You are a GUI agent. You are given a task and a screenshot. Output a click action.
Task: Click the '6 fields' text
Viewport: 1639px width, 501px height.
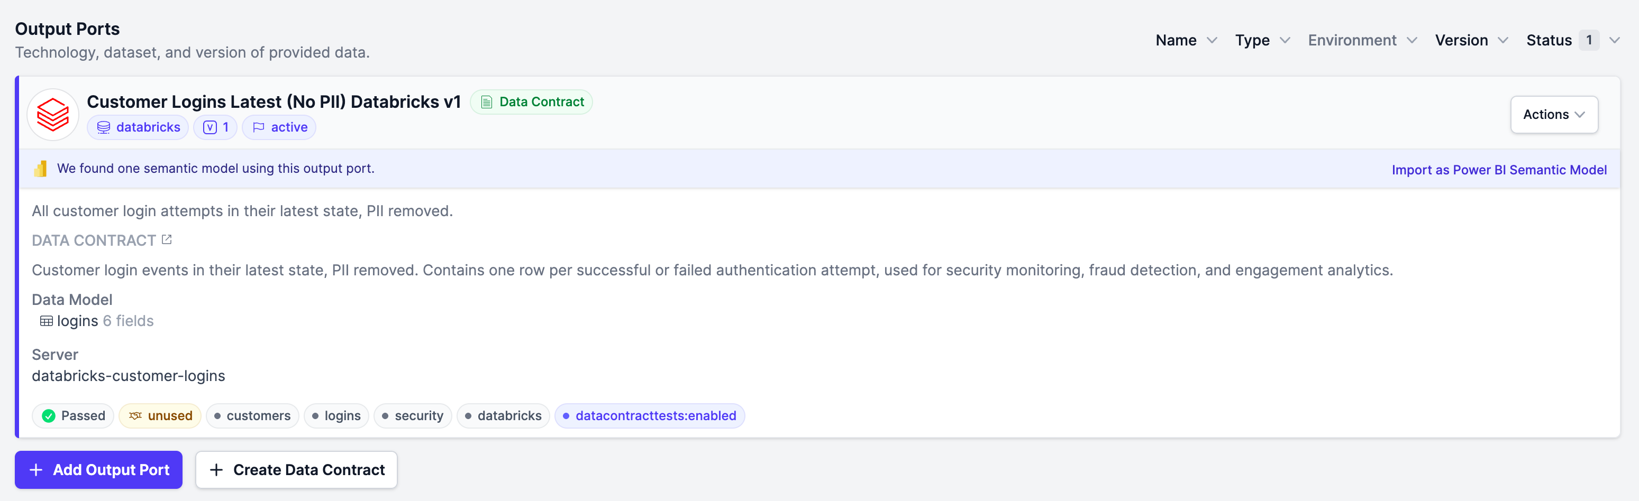pyautogui.click(x=129, y=321)
